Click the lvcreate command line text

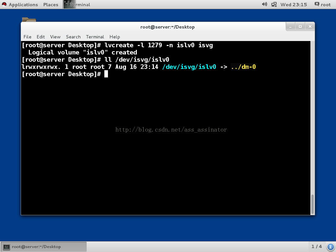(158, 45)
